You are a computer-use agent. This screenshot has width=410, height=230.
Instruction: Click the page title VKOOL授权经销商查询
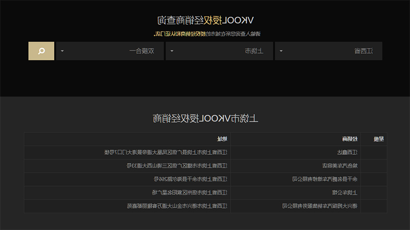click(206, 20)
